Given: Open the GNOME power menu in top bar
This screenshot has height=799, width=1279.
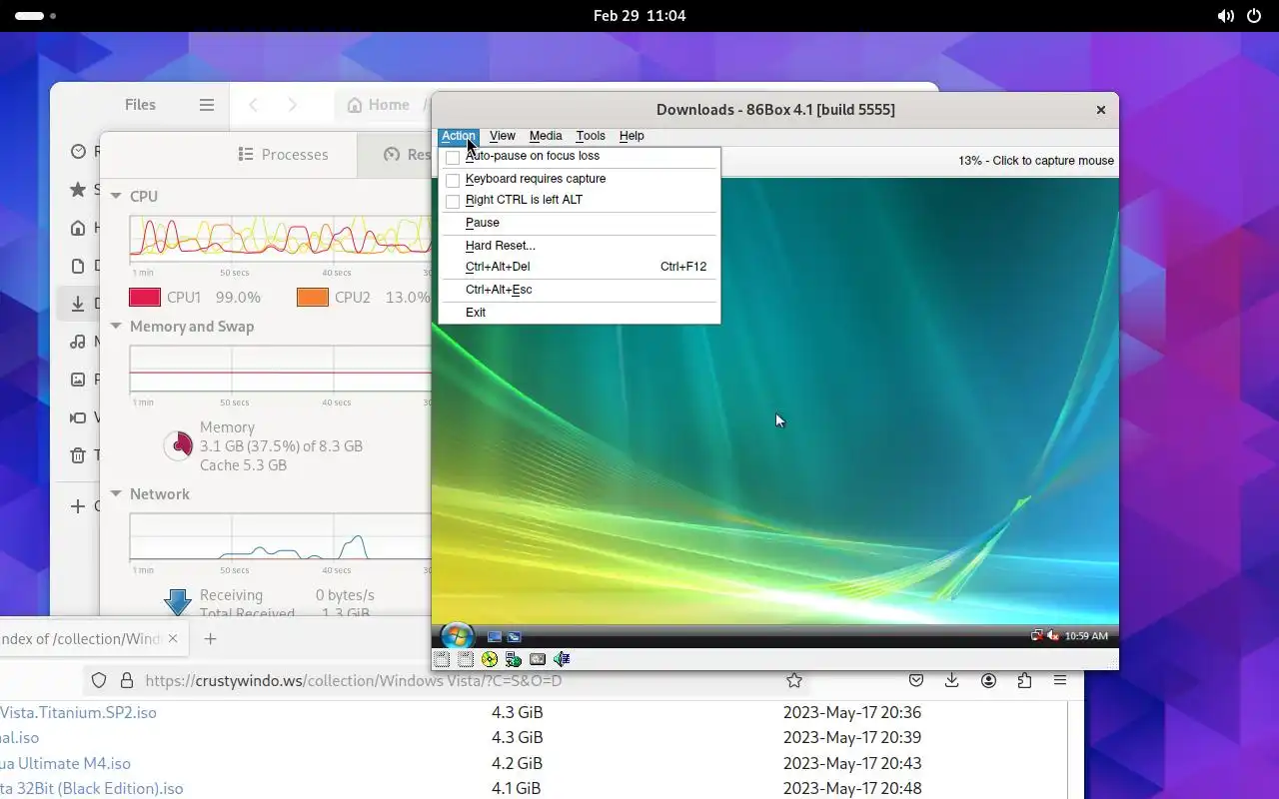Looking at the screenshot, I should (1254, 16).
